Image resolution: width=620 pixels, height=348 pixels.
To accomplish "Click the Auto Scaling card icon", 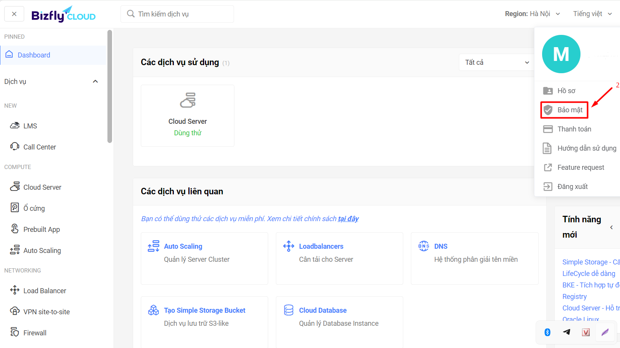I will tap(153, 246).
